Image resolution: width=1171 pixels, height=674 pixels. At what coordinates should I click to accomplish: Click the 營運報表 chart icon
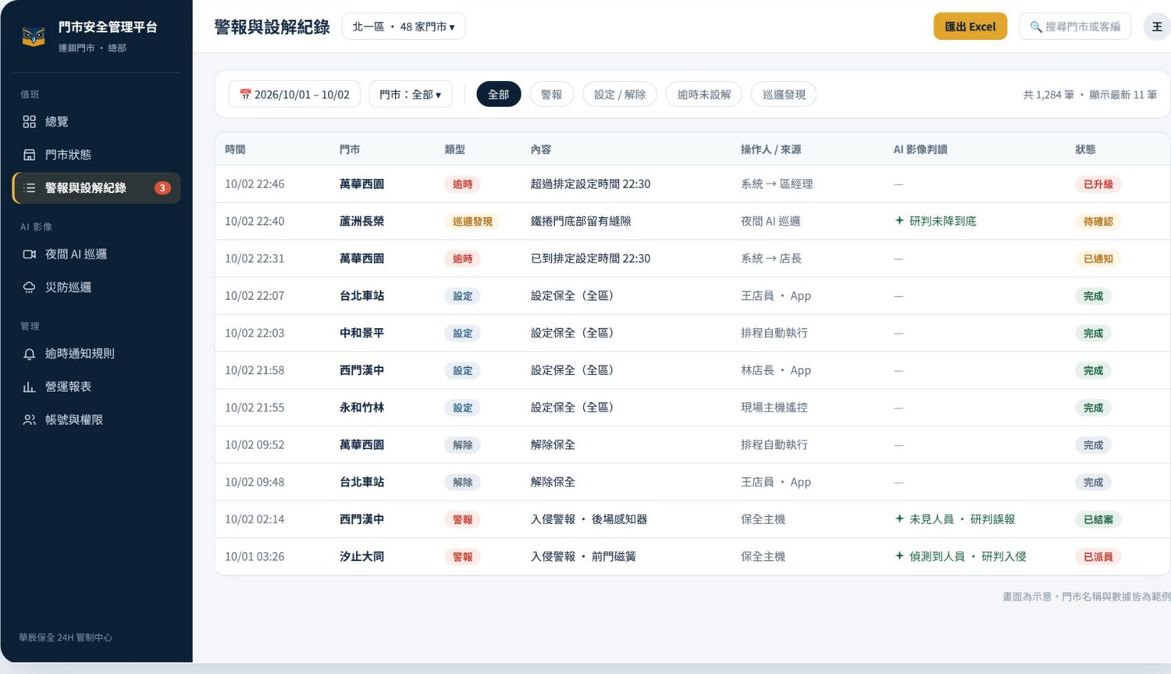[30, 387]
